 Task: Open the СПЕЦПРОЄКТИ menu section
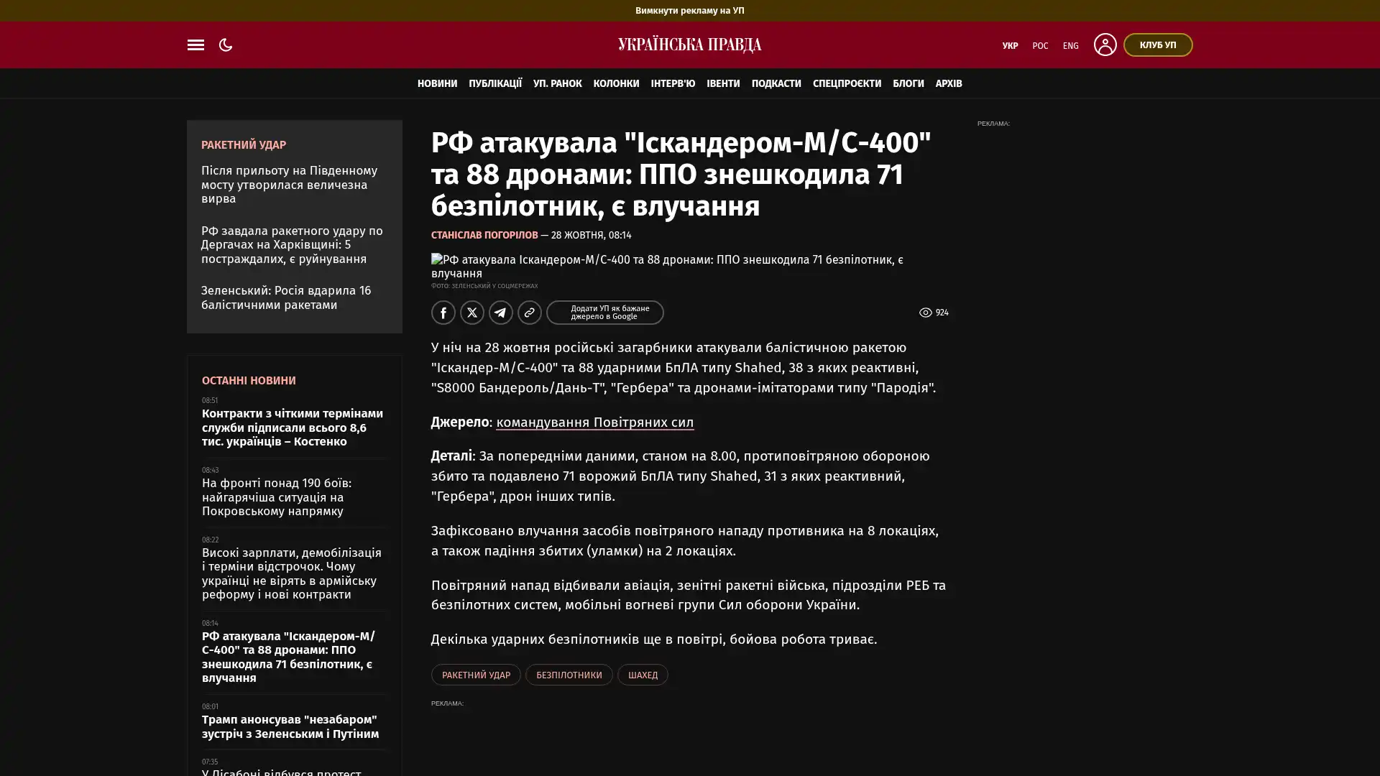click(847, 83)
